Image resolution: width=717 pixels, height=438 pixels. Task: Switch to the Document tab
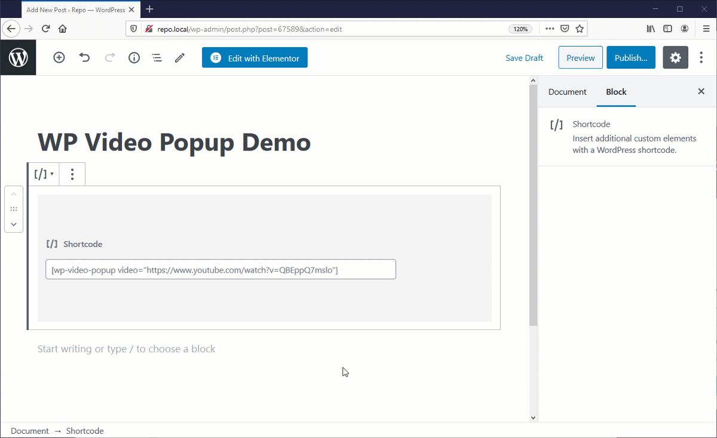click(x=567, y=92)
